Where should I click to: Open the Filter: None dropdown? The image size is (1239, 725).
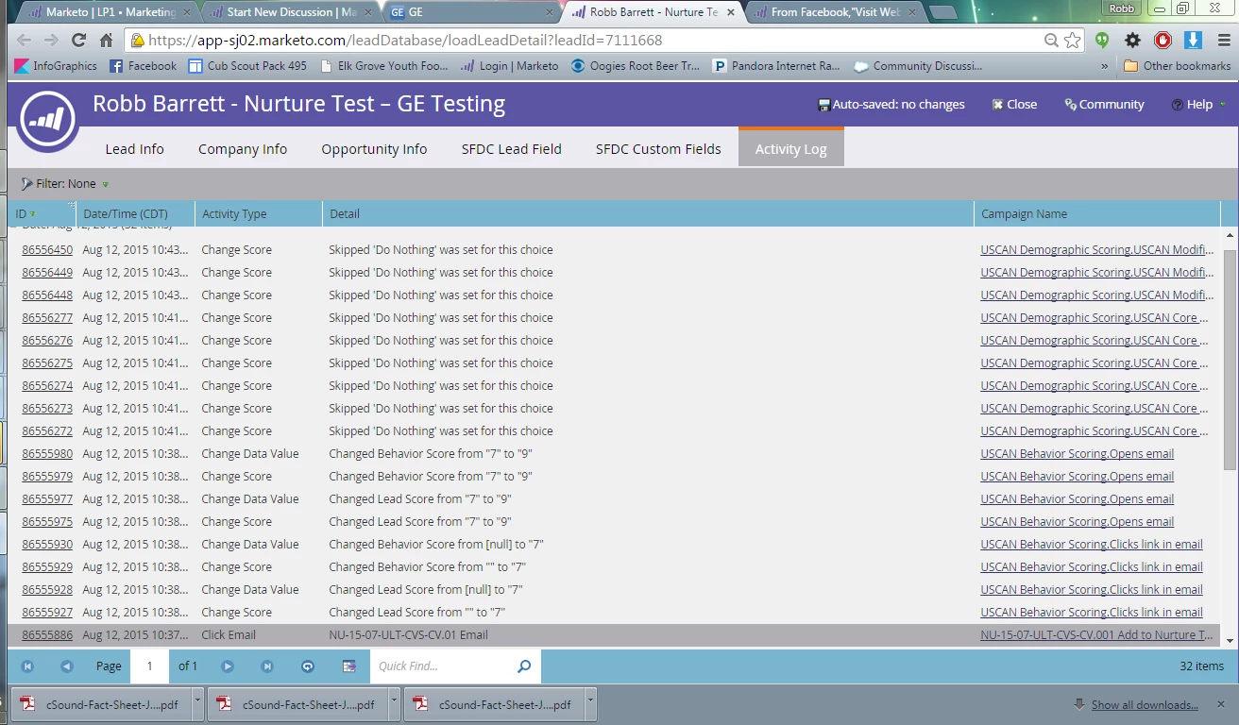[x=65, y=184]
